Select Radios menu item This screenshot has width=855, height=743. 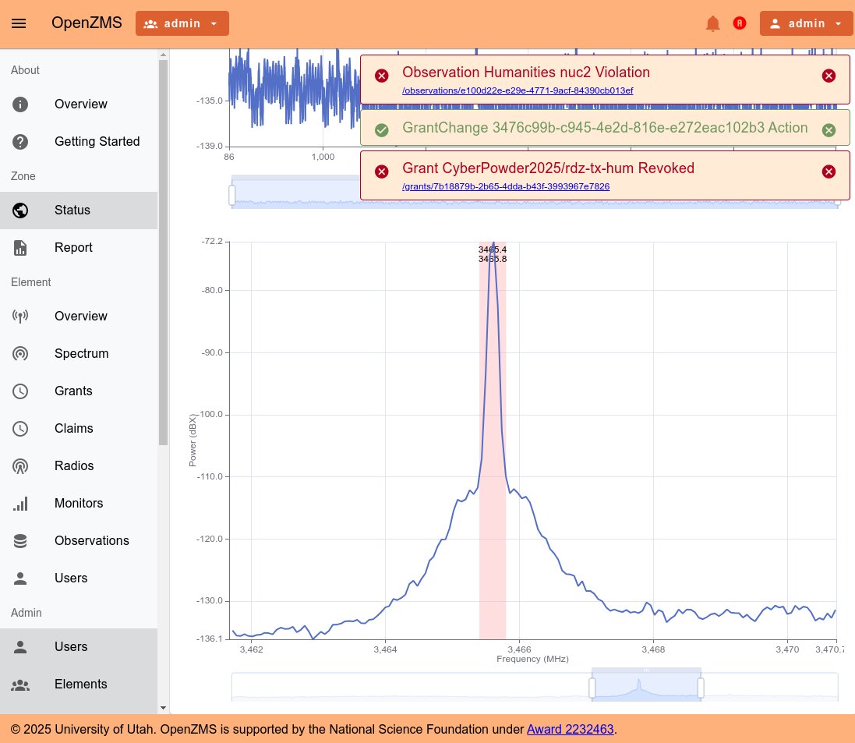(79, 466)
